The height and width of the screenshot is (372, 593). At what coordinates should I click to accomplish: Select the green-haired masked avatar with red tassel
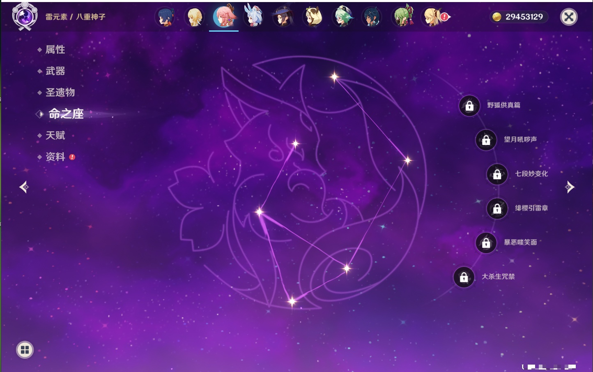click(x=402, y=16)
